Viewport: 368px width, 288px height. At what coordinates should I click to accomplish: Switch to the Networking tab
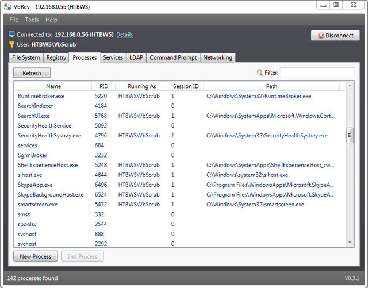[x=217, y=57]
